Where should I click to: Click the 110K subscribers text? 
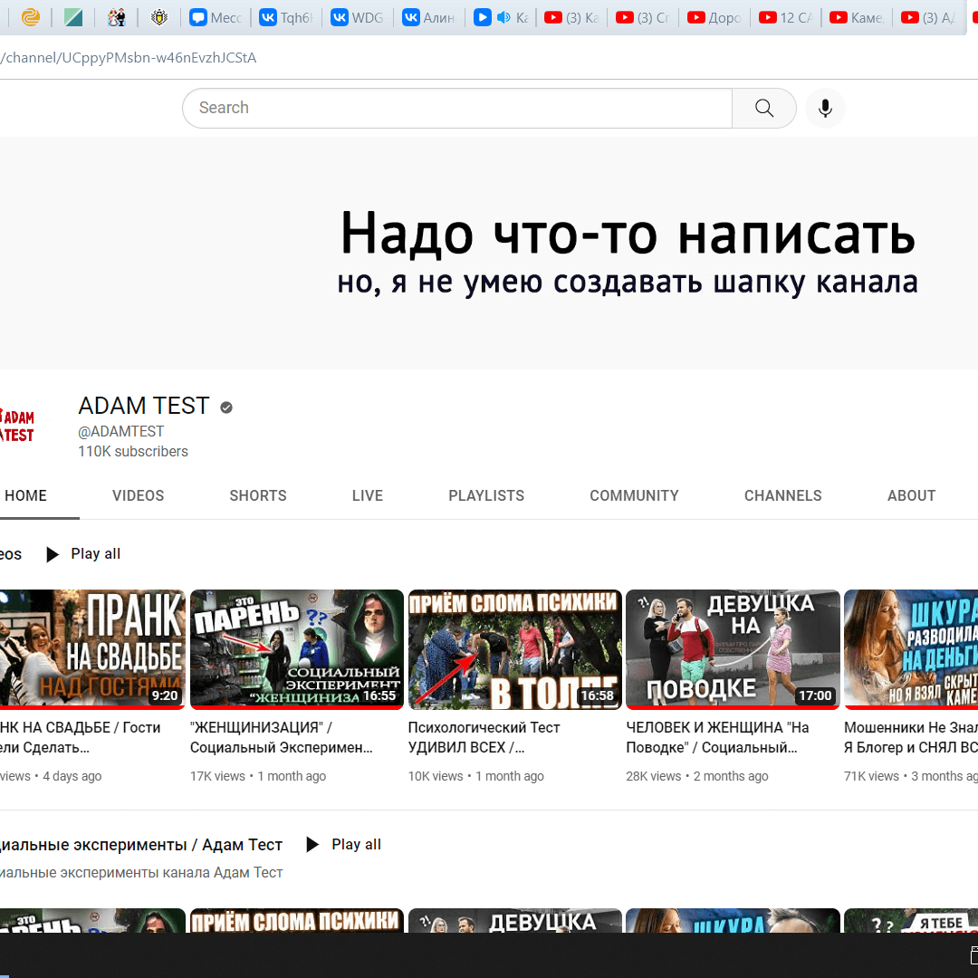pos(133,452)
